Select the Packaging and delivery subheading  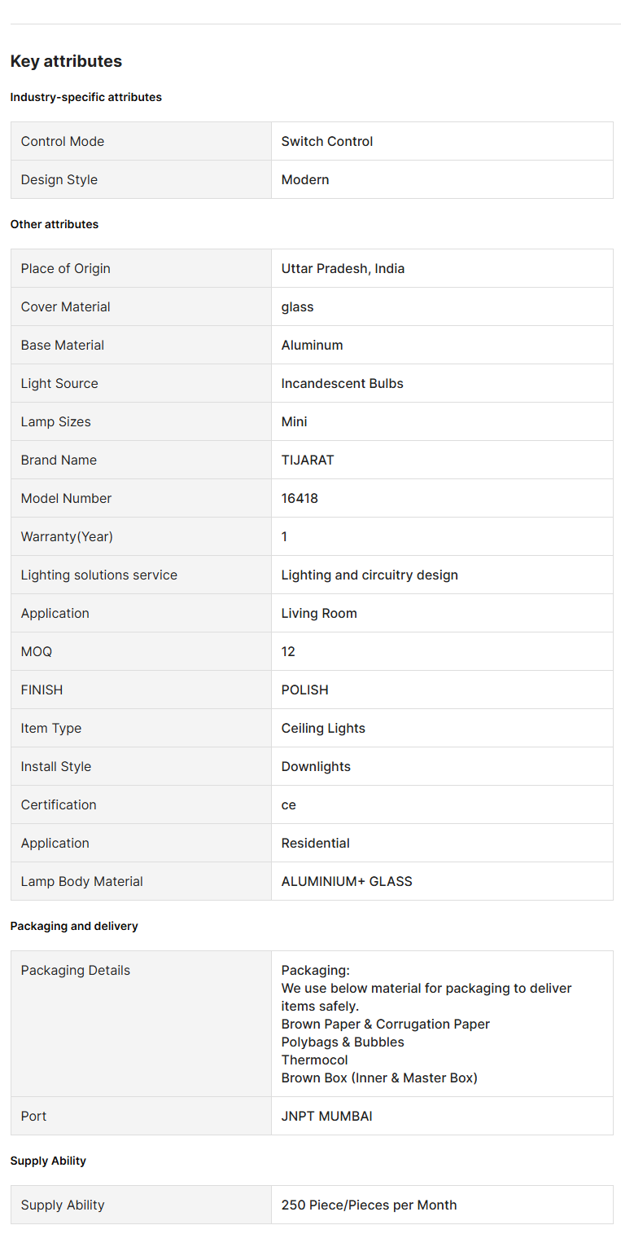[x=74, y=926]
